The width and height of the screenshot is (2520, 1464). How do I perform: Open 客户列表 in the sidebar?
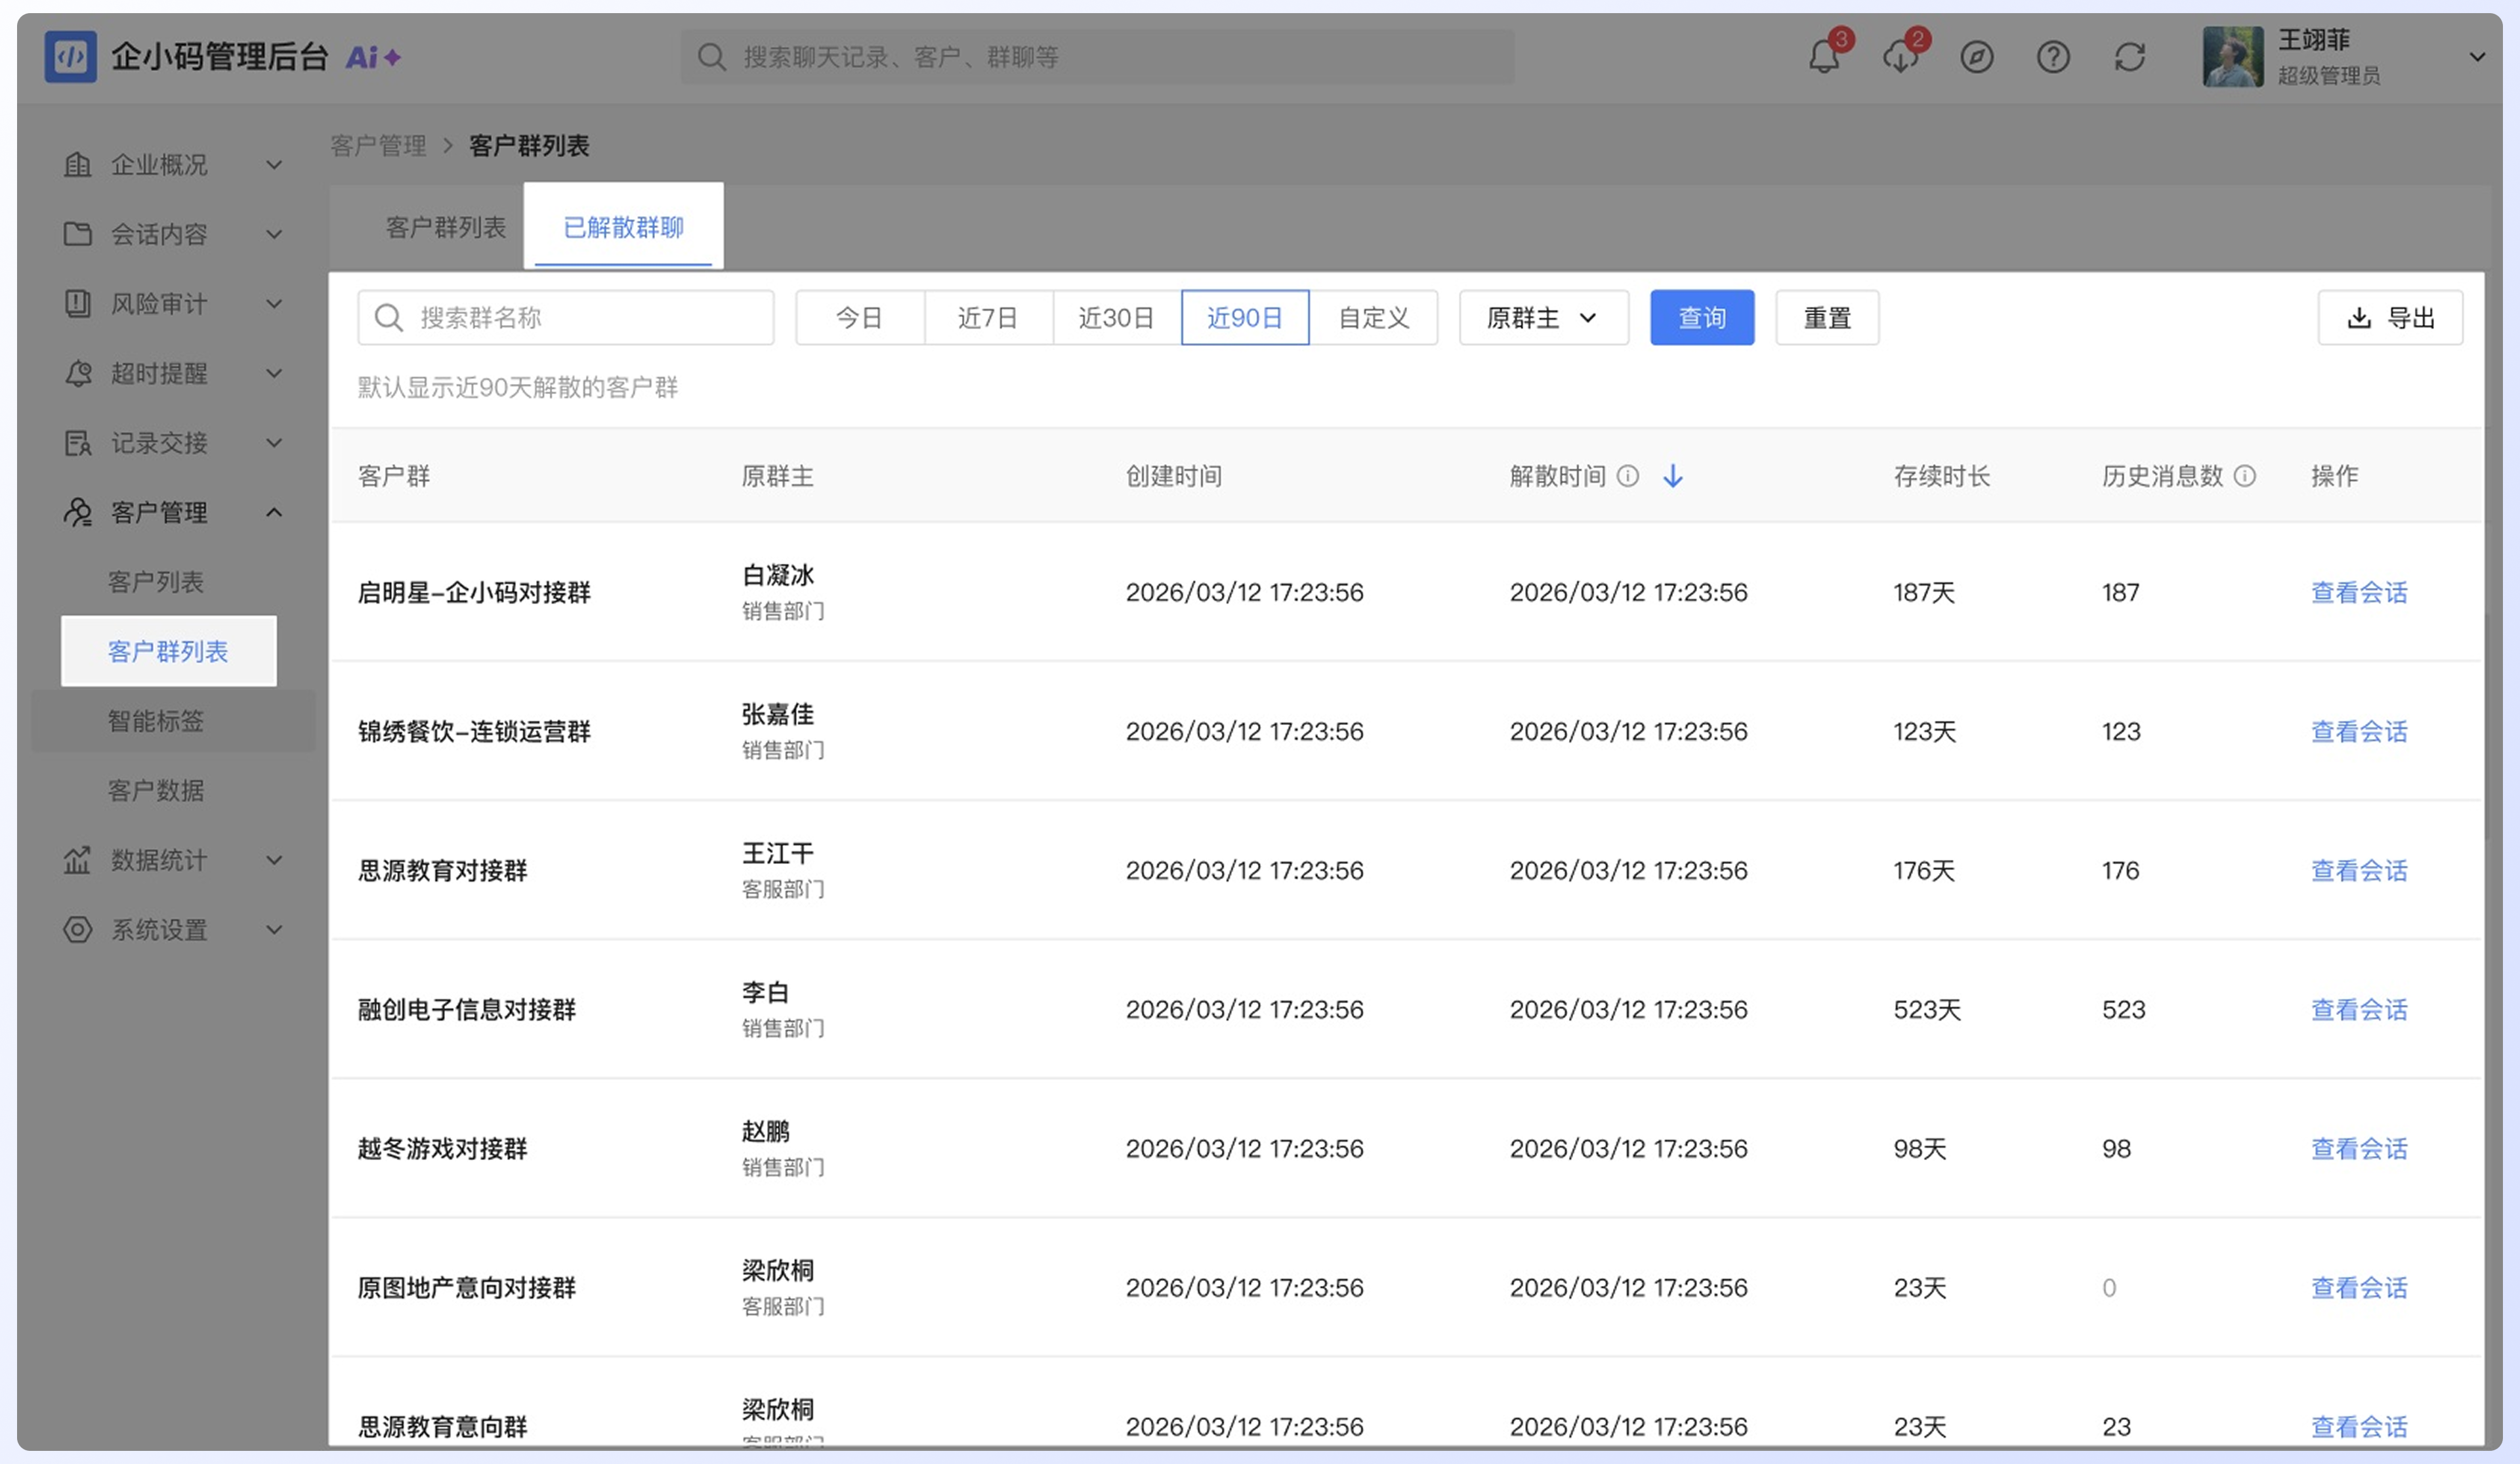pyautogui.click(x=155, y=582)
